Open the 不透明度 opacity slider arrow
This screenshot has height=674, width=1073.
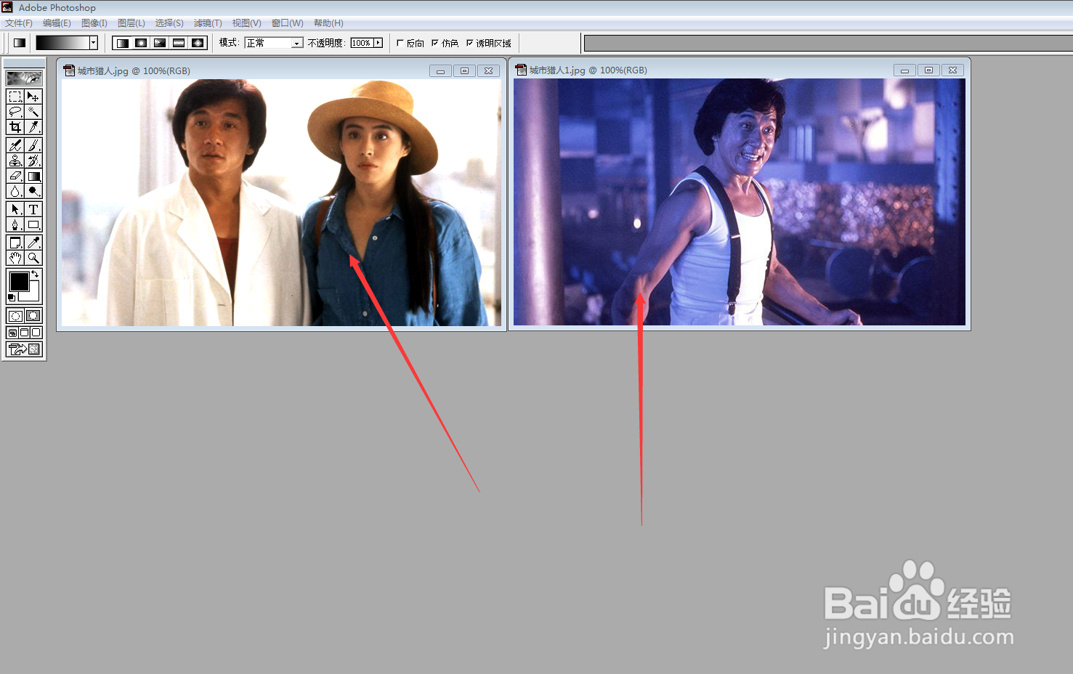[378, 43]
